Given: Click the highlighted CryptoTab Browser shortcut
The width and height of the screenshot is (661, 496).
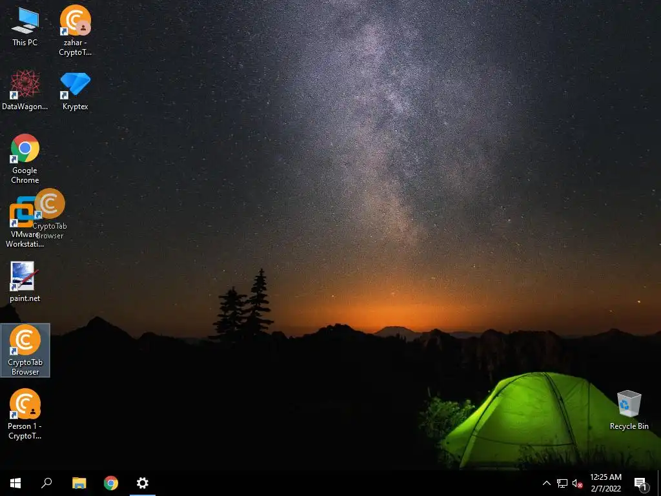Looking at the screenshot, I should 25,350.
